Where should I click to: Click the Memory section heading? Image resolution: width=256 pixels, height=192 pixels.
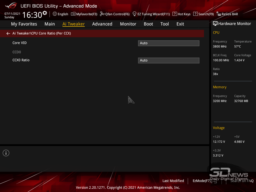click(220, 87)
